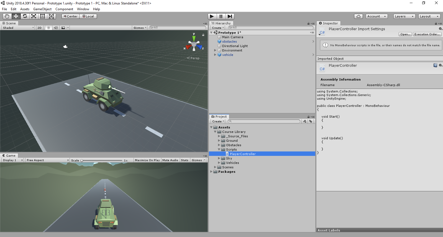The width and height of the screenshot is (443, 237).
Task: Switch to the Game tab
Action: pyautogui.click(x=9, y=156)
